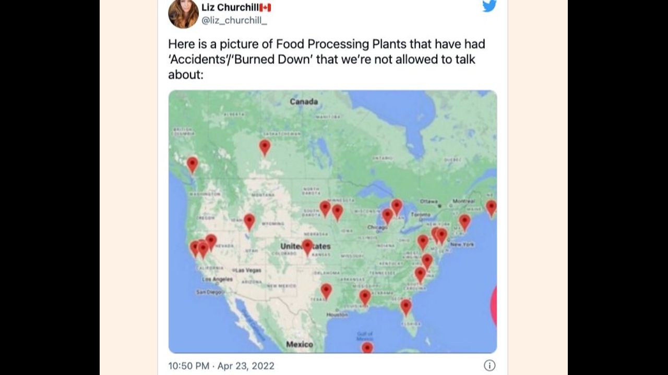The width and height of the screenshot is (668, 375).
Task: Select the pin above the Florida label
Action: pos(405,306)
